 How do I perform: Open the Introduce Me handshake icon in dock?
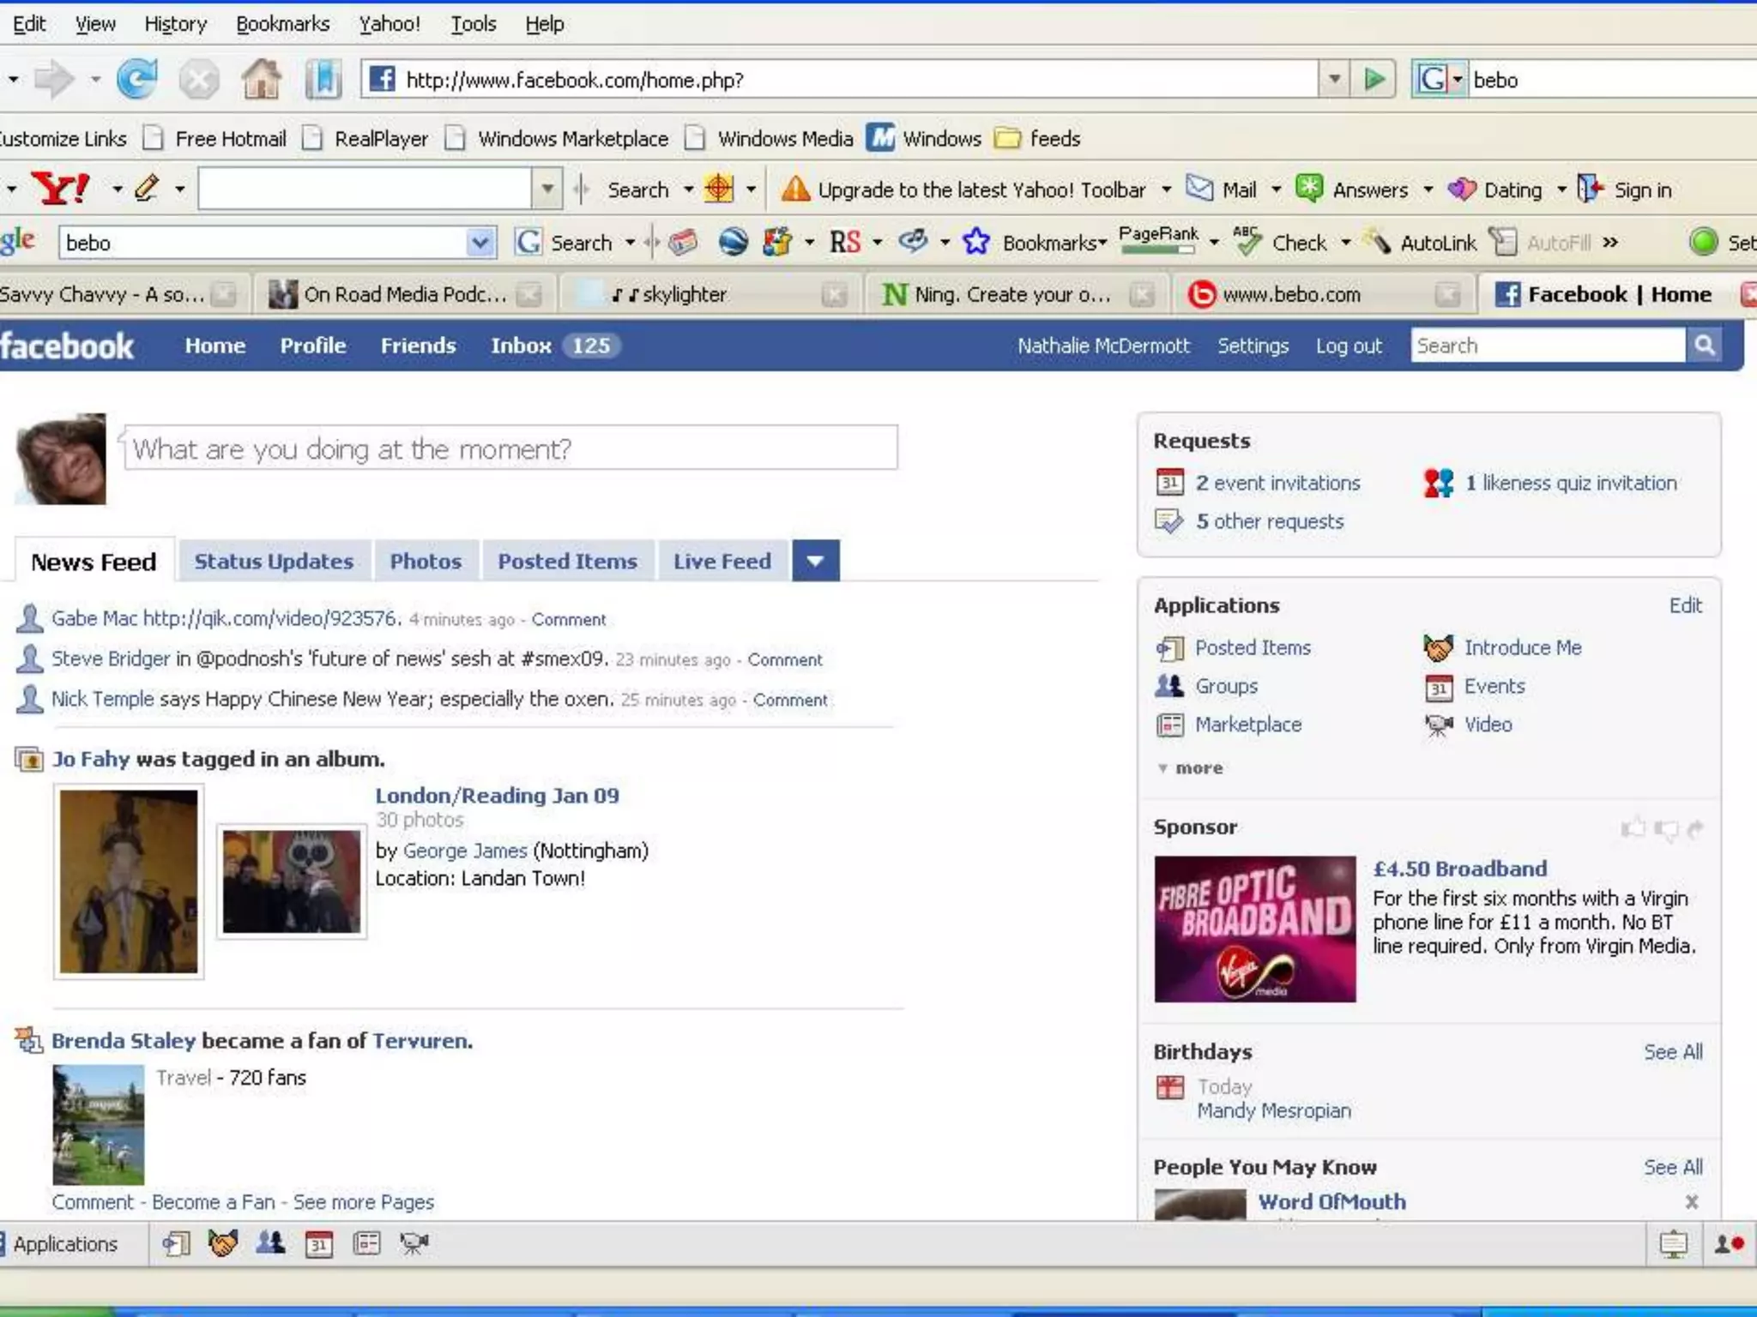pyautogui.click(x=223, y=1243)
